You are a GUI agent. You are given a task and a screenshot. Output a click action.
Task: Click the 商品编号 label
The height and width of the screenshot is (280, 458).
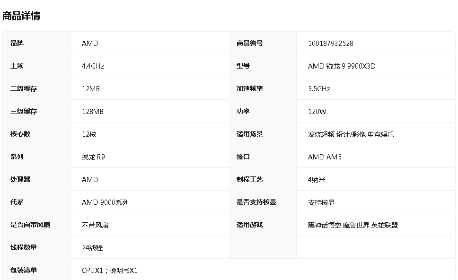click(x=250, y=43)
